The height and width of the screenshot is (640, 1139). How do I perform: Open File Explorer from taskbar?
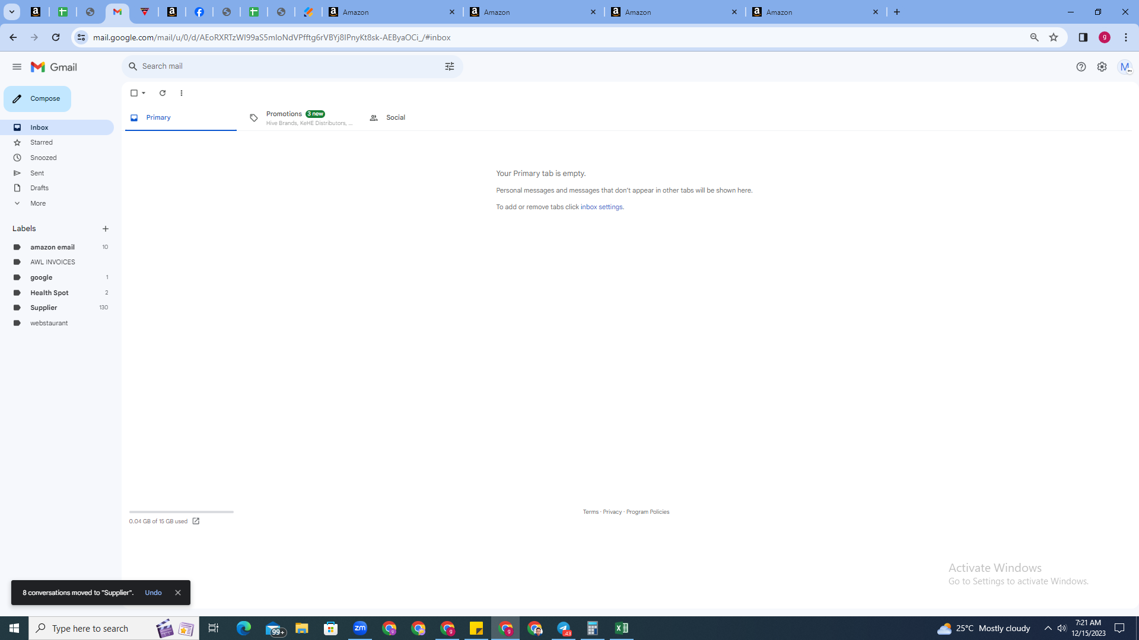[302, 628]
